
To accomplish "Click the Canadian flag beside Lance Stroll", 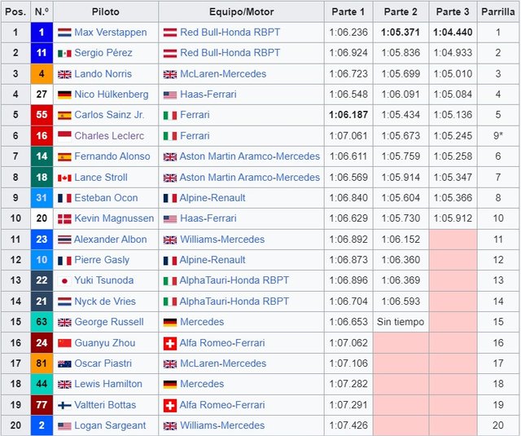I will point(64,177).
